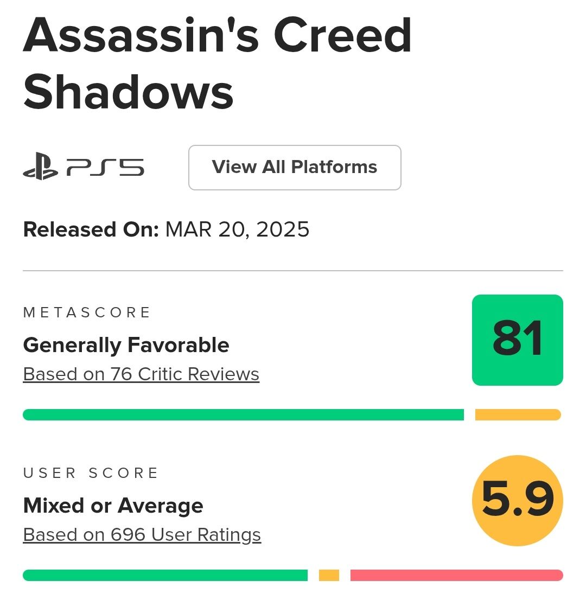
Task: Open the 76 Critic Reviews link
Action: [x=141, y=374]
